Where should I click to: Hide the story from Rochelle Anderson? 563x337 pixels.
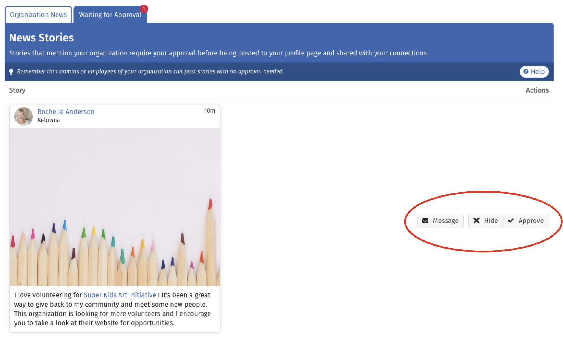point(486,221)
